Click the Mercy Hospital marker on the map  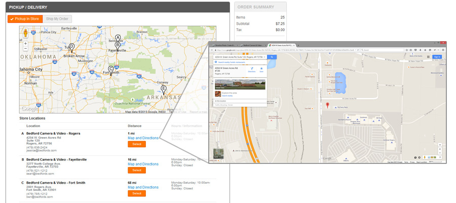click(272, 121)
